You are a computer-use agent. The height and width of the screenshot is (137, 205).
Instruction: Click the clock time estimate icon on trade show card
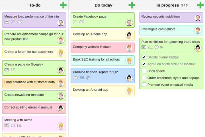pyautogui.click(x=157, y=47)
